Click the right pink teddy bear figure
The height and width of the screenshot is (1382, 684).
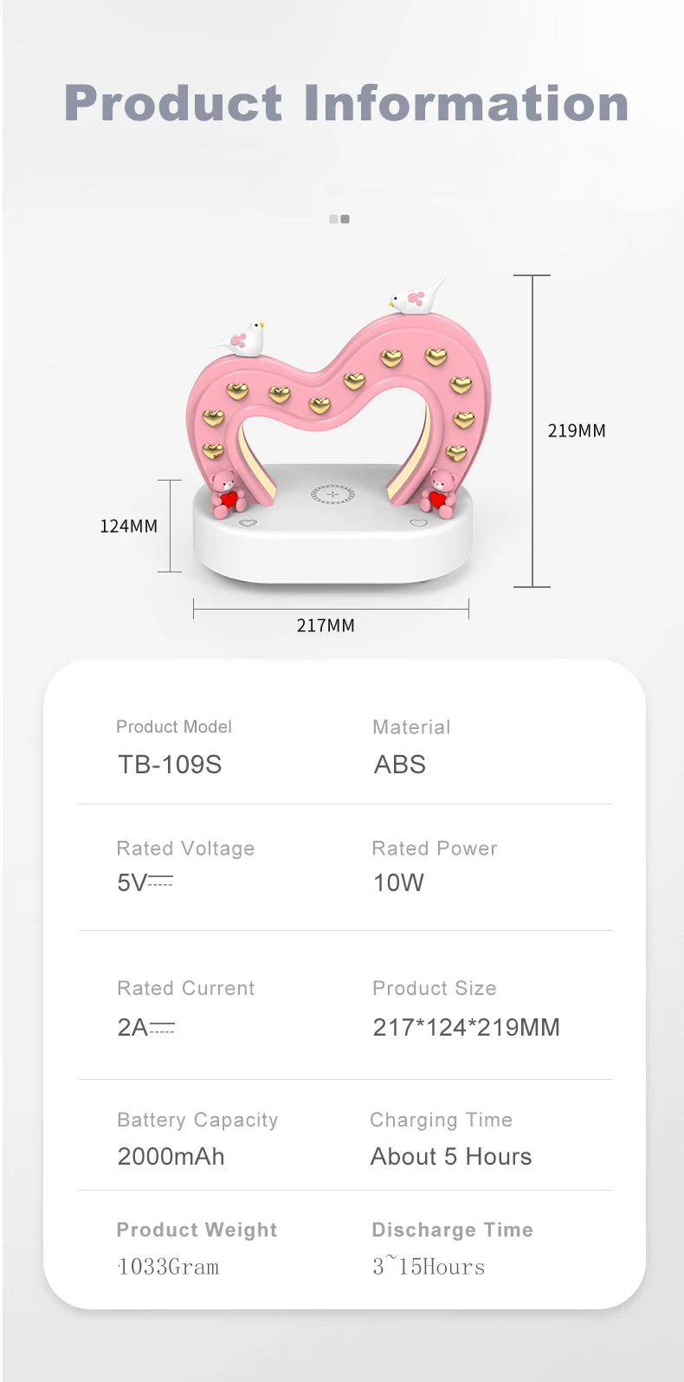pos(439,493)
